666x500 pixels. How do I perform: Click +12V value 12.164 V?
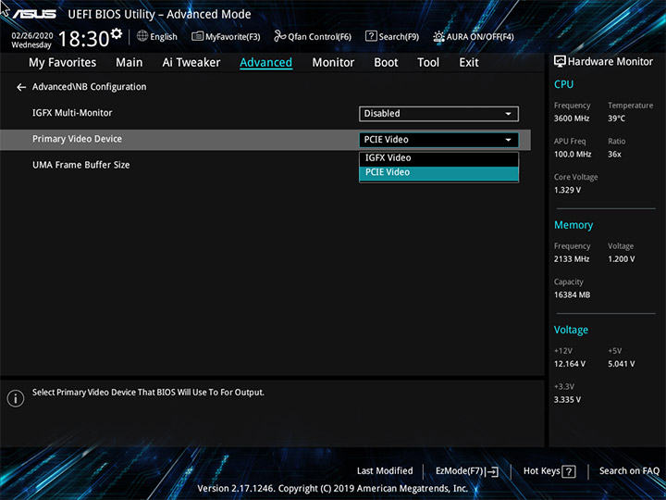[569, 364]
